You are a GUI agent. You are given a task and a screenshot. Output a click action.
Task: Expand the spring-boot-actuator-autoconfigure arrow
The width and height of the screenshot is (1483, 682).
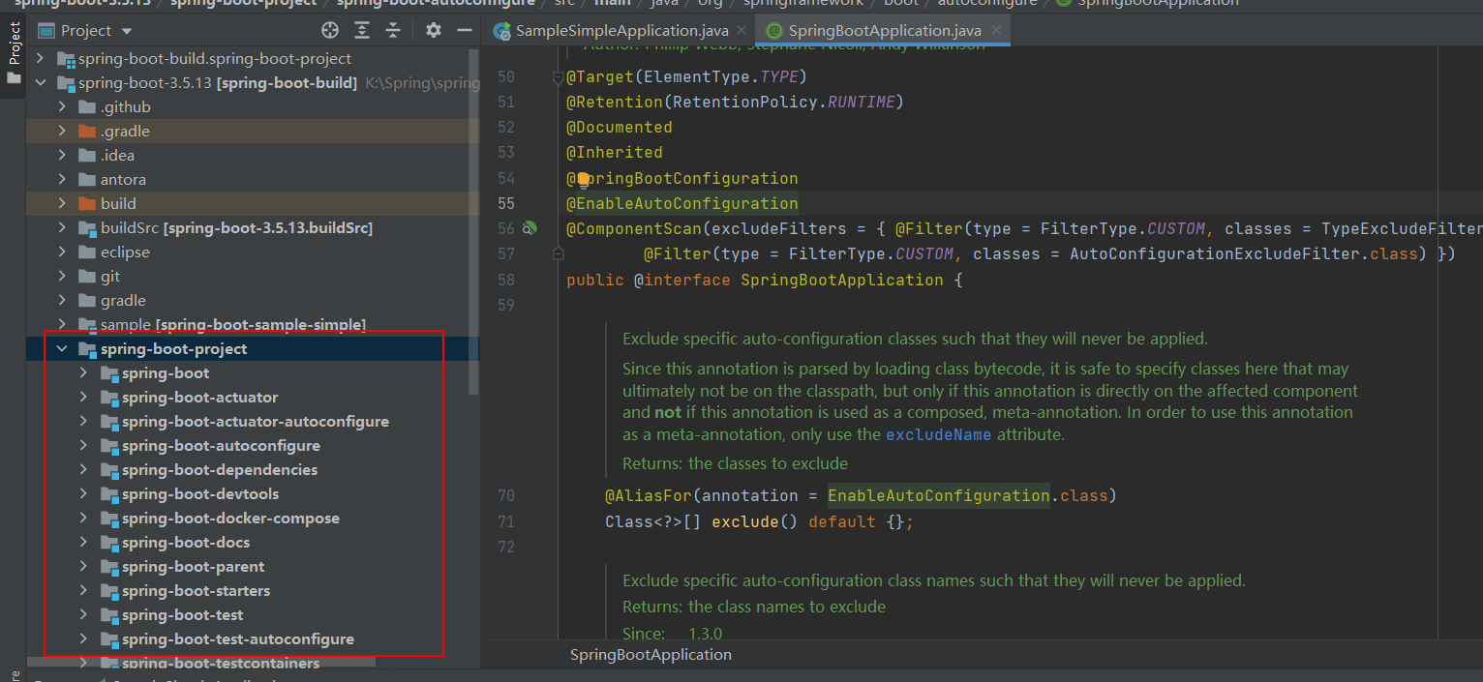point(83,421)
